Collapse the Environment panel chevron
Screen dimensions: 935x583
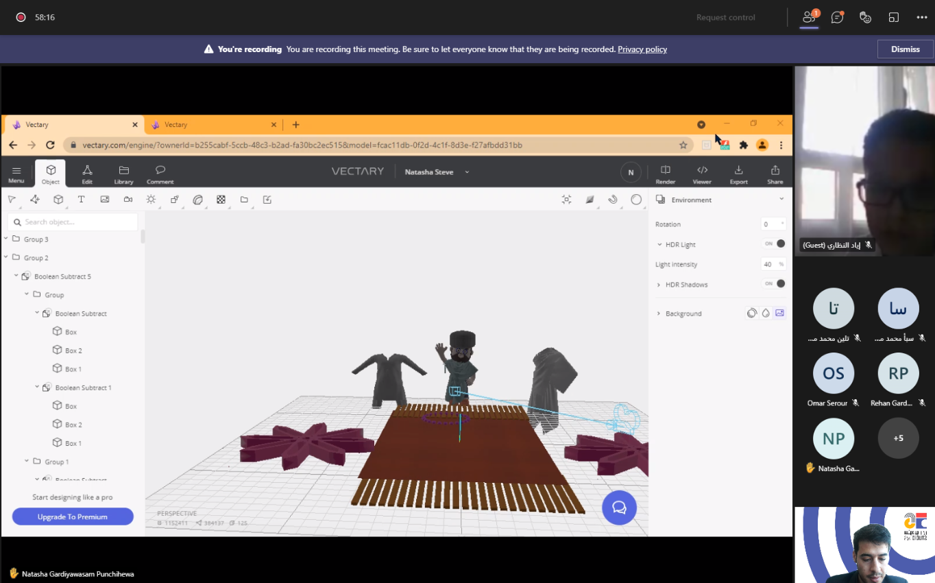coord(781,199)
